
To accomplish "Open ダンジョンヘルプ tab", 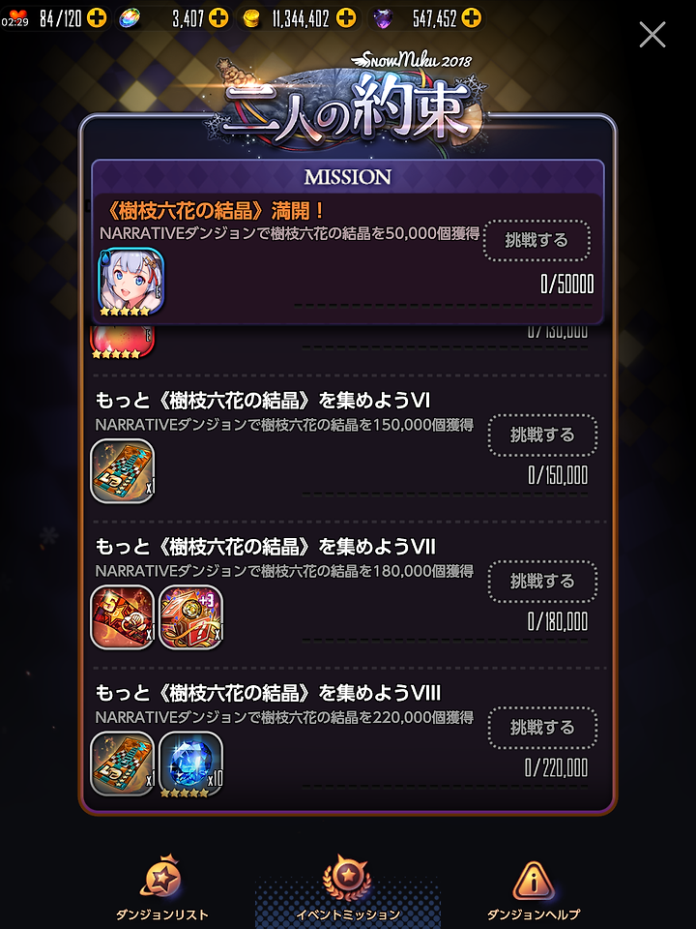I will pyautogui.click(x=534, y=888).
